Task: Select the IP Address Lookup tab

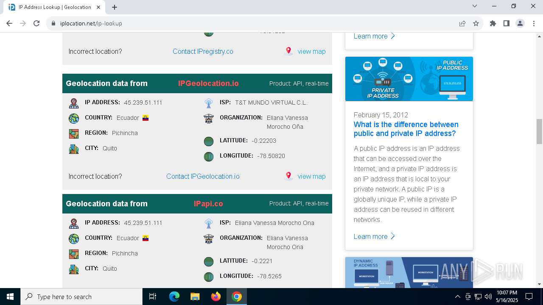Action: coord(55,7)
